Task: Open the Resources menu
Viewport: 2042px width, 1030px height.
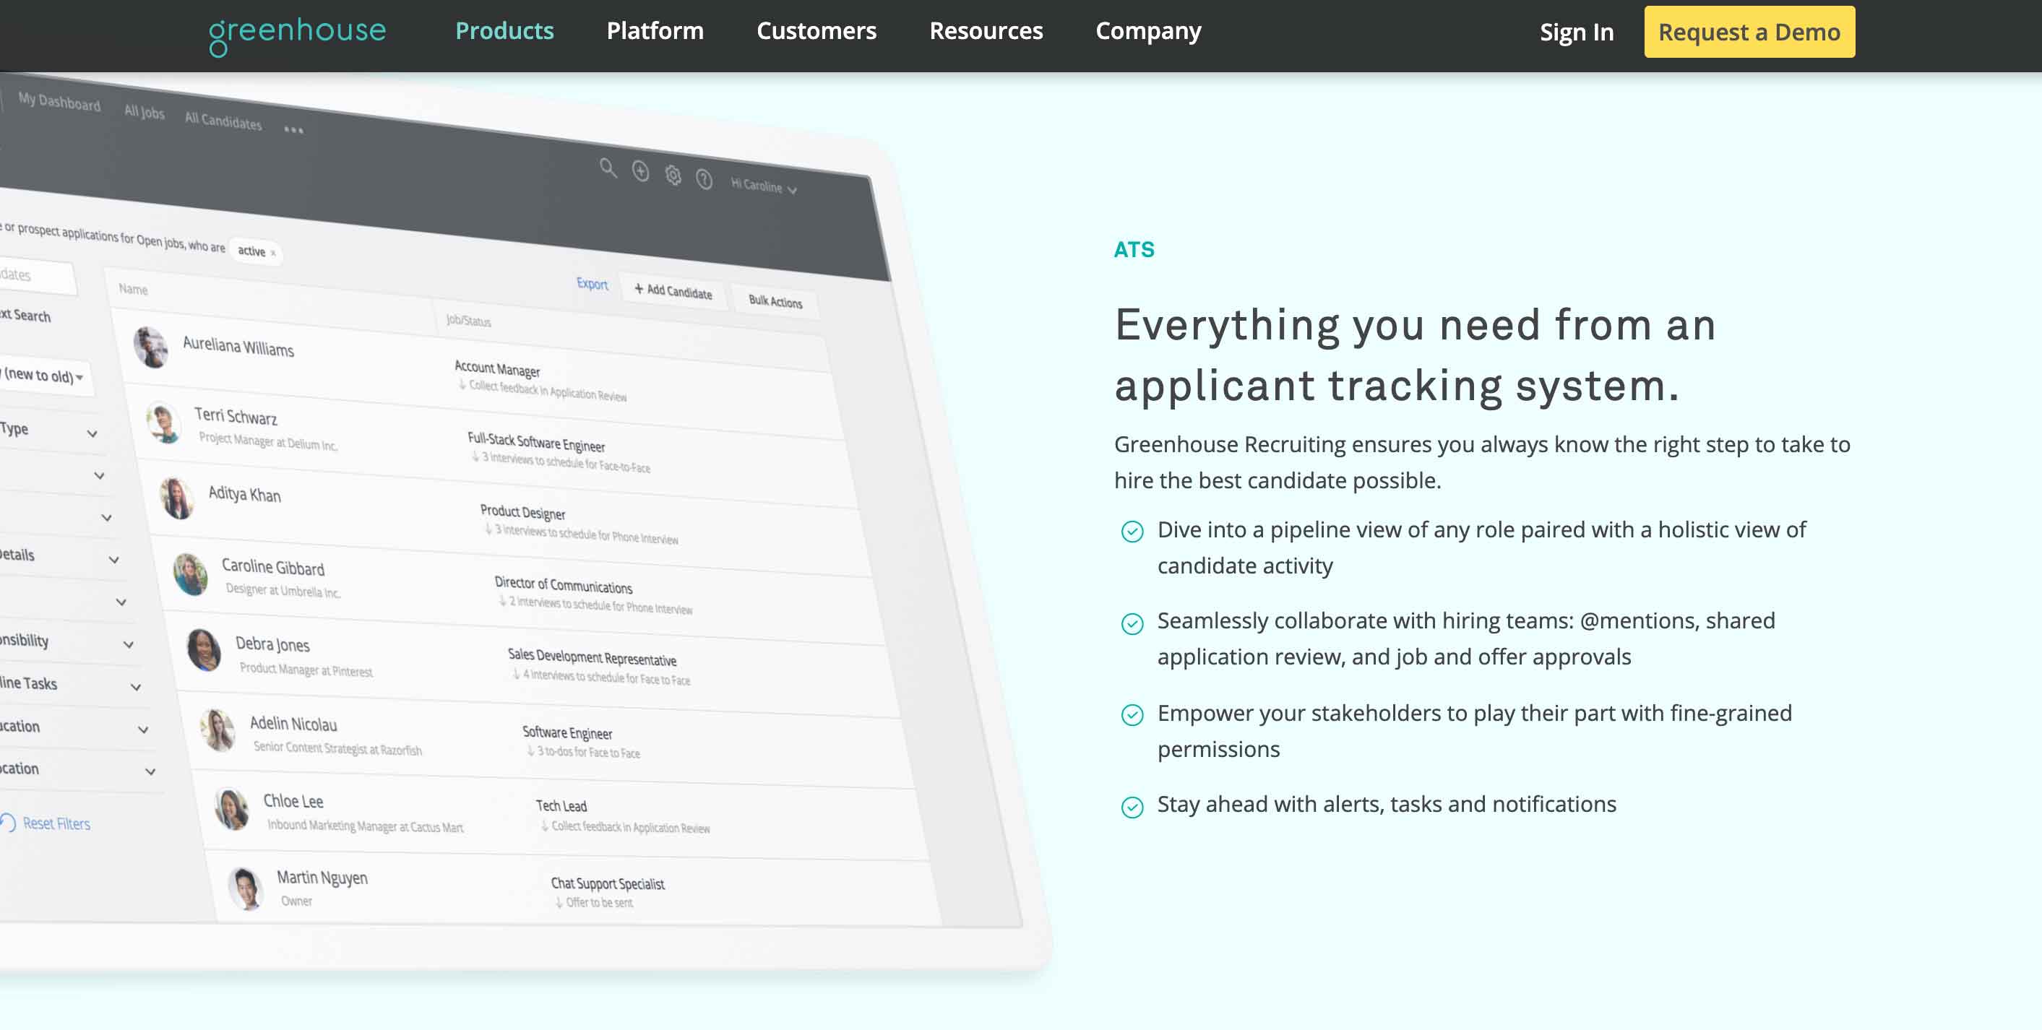Action: (x=986, y=31)
